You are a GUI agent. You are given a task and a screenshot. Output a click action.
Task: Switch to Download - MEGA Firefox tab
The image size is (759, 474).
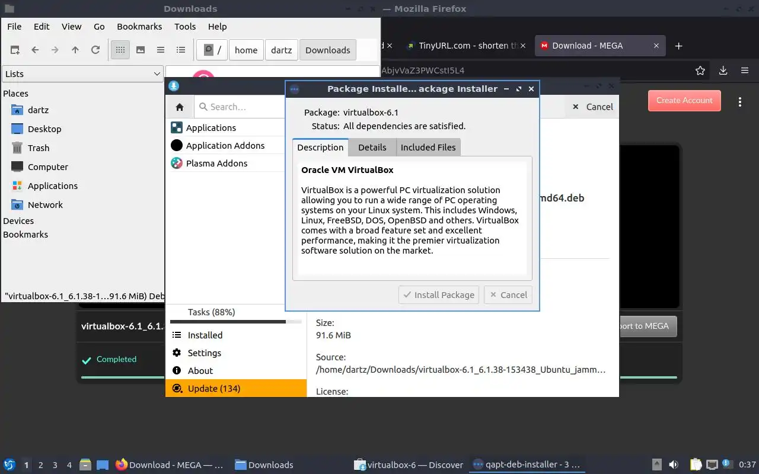point(599,46)
